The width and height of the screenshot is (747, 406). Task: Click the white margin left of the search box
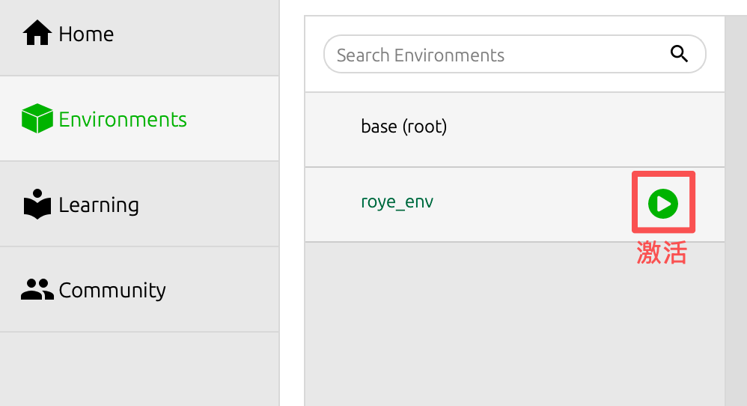pos(314,55)
